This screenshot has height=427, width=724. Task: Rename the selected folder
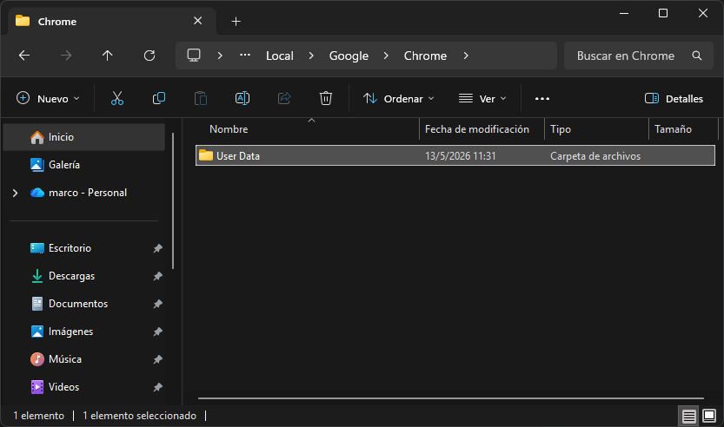(242, 98)
